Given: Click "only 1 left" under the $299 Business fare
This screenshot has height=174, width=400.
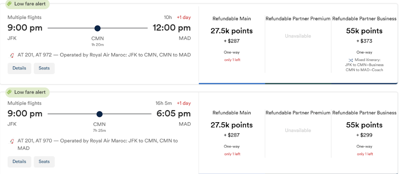Looking at the screenshot, I should point(365,154).
